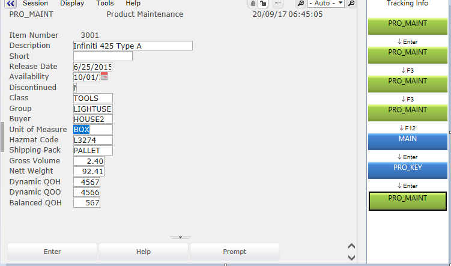Click the magnifier icon left of Auto
Screen dimensions: 451x266
pos(301,4)
